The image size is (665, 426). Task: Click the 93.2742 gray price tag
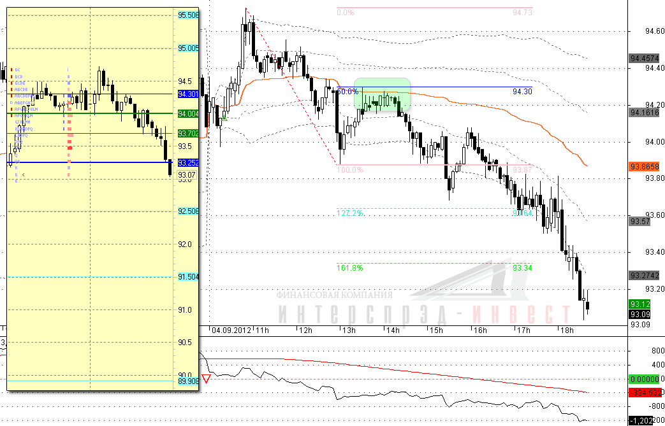coord(644,276)
